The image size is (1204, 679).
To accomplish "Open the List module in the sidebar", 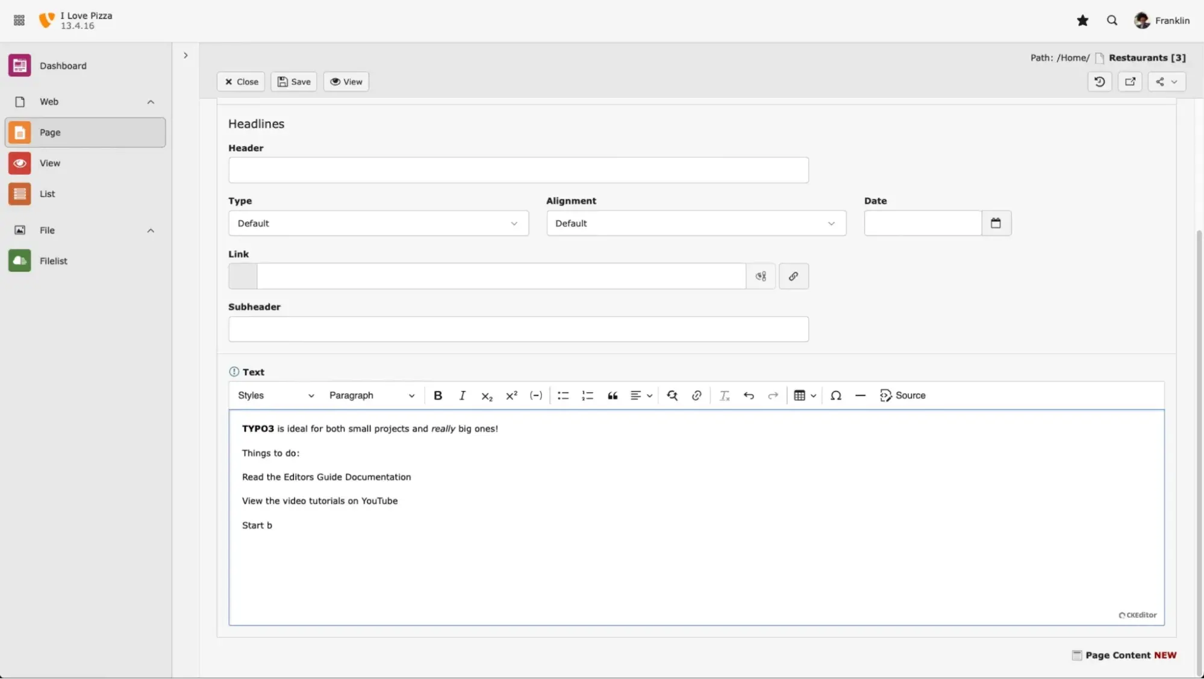I will [x=46, y=193].
